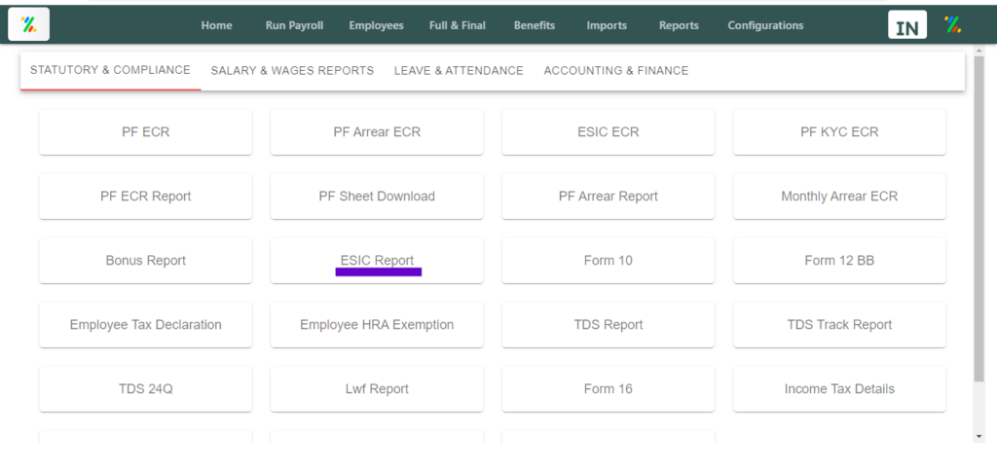Screen dimensions: 997x470
Task: Open the ESIC Report card
Action: [x=377, y=261]
